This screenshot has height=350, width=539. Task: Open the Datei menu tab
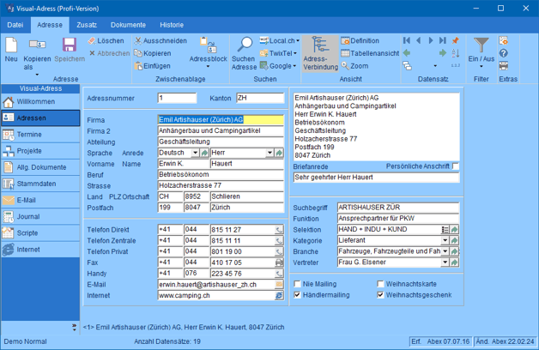tap(15, 25)
